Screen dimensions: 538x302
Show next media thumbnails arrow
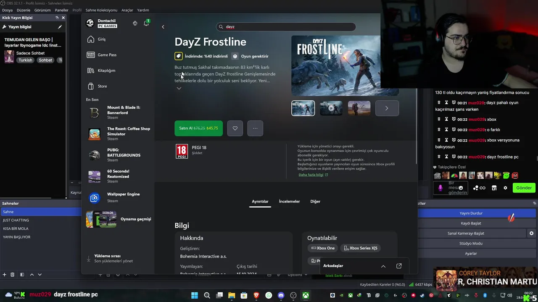pos(387,108)
